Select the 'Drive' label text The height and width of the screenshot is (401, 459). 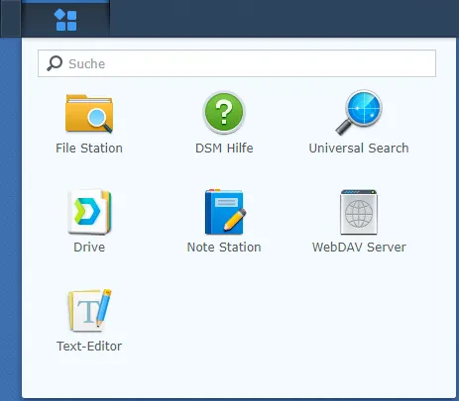tap(89, 248)
